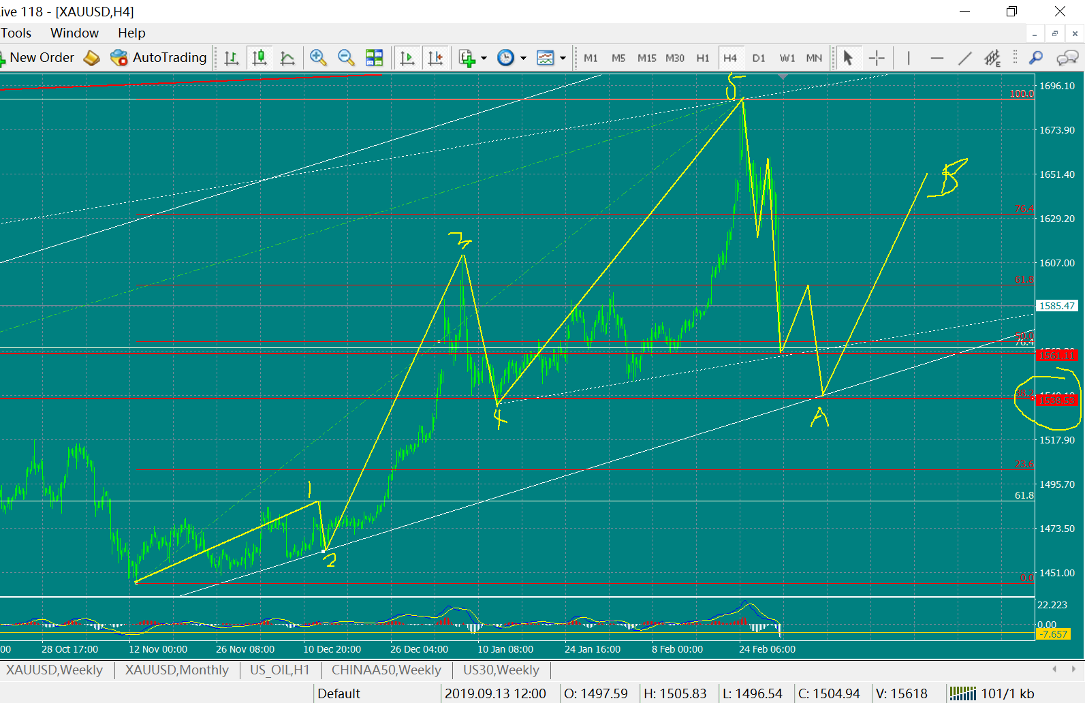The image size is (1085, 703).
Task: Click the 2019.09.13 12:00 status date
Action: [495, 693]
